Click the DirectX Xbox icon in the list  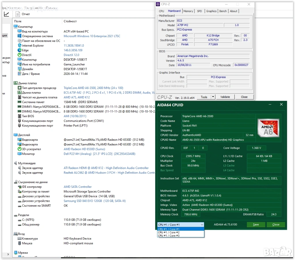click(x=20, y=55)
